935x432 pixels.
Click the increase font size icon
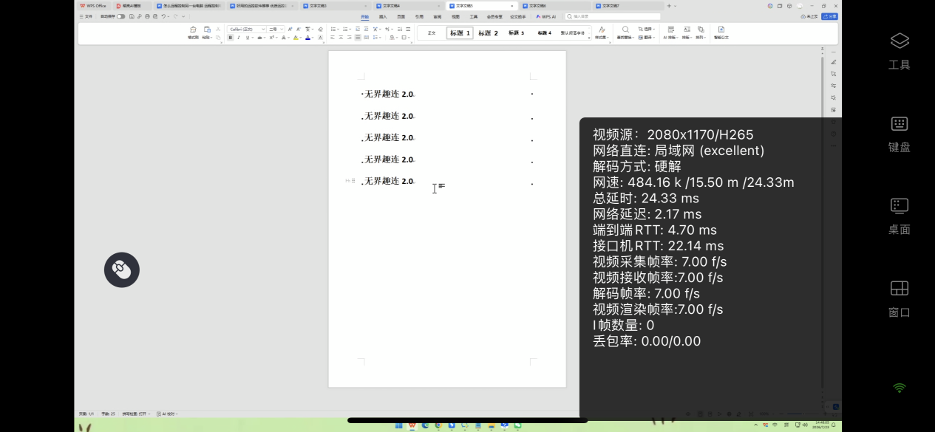click(290, 29)
